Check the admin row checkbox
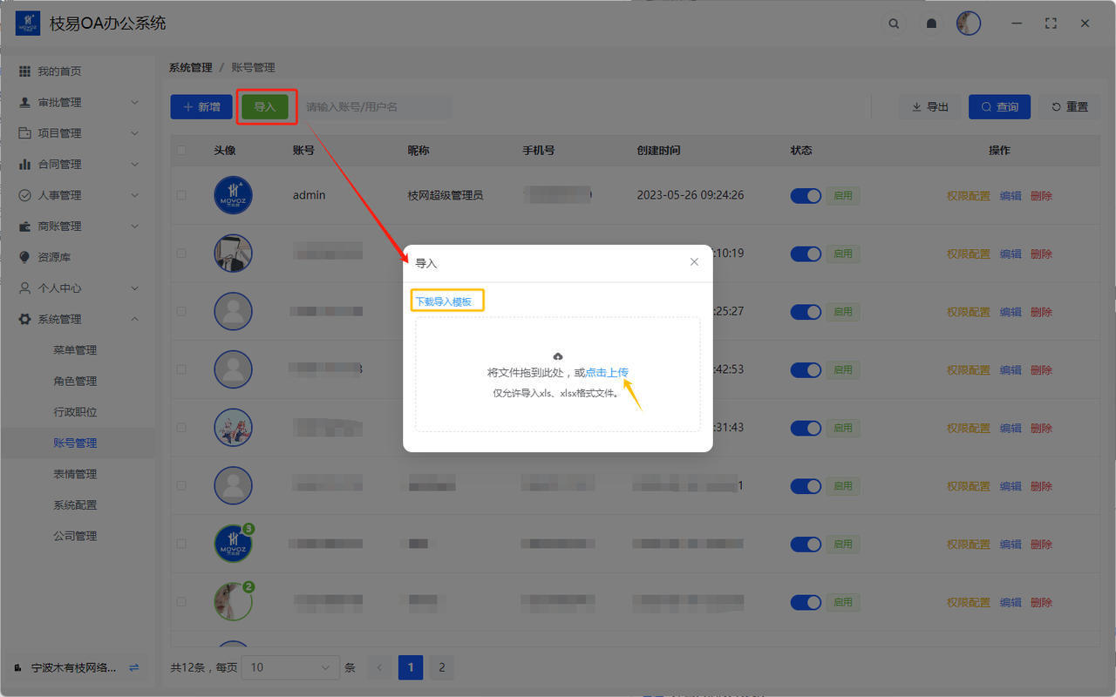 point(181,196)
